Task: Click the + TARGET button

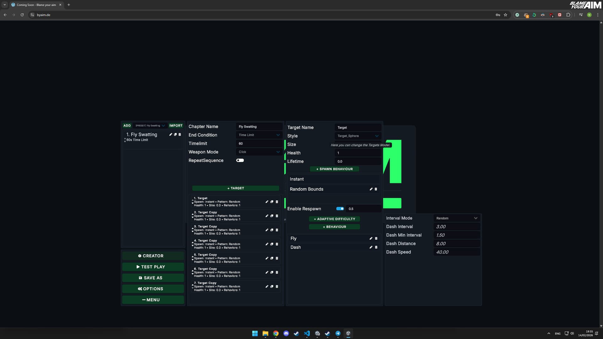Action: coord(235,188)
